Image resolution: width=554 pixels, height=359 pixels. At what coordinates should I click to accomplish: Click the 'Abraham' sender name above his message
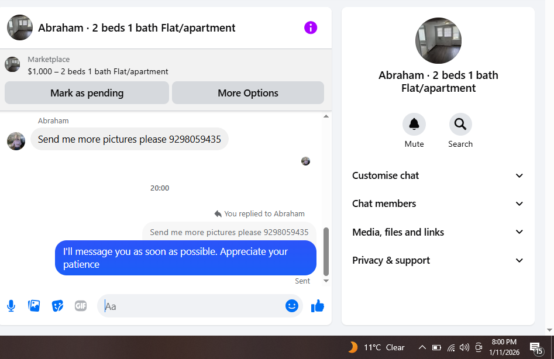coord(53,120)
